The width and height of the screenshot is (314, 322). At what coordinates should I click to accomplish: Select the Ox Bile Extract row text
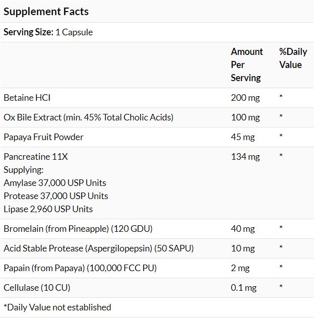88,117
